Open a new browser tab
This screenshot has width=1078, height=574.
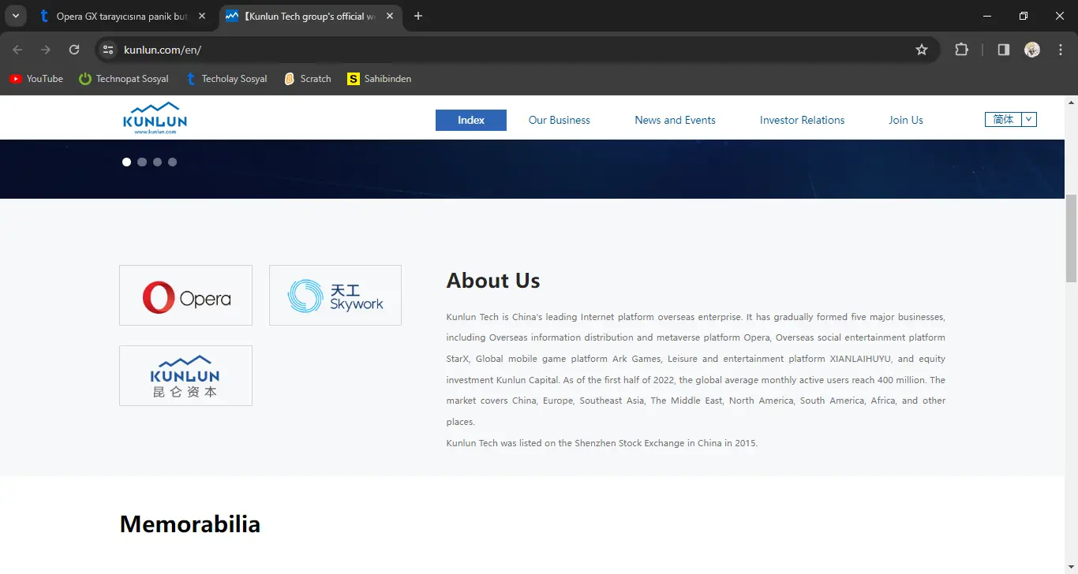418,16
